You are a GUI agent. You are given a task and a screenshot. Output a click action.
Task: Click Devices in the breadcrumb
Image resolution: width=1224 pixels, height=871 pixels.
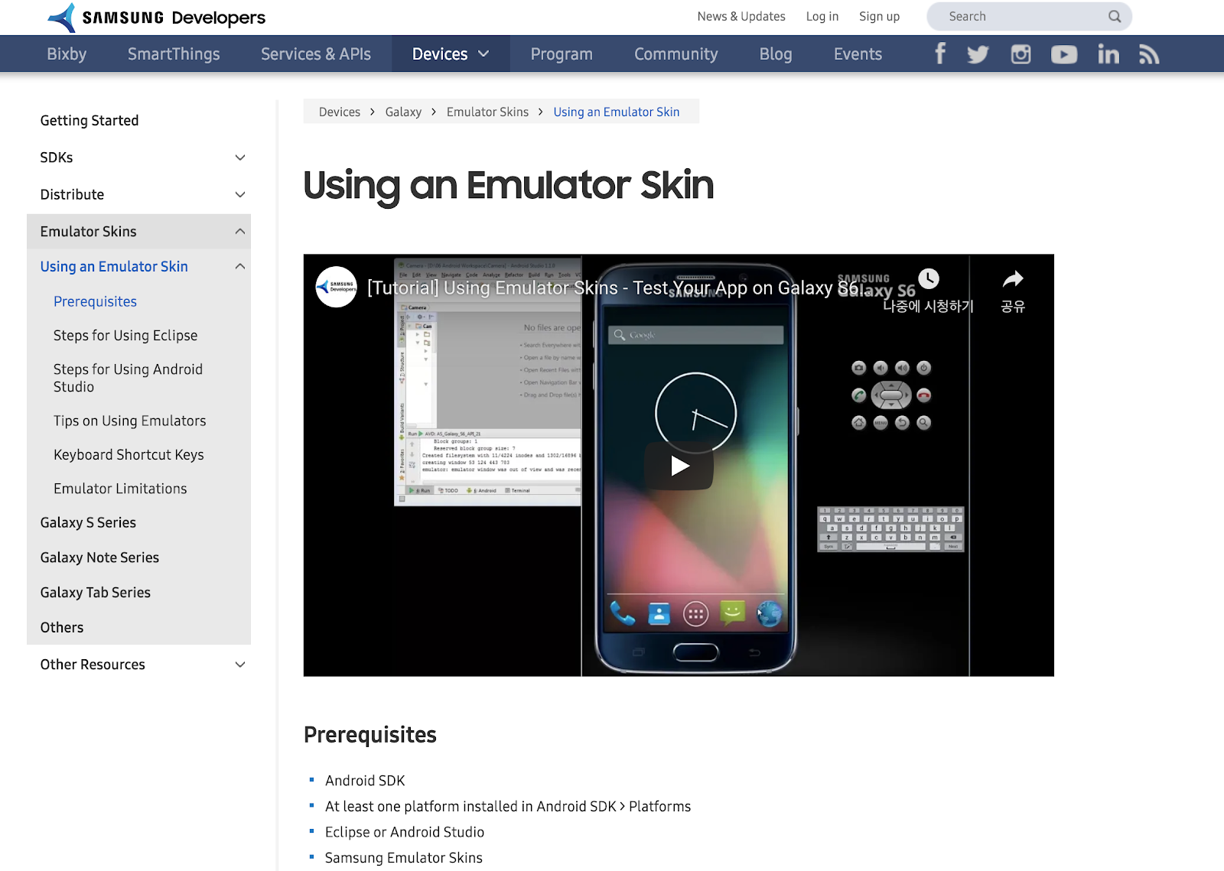[340, 112]
